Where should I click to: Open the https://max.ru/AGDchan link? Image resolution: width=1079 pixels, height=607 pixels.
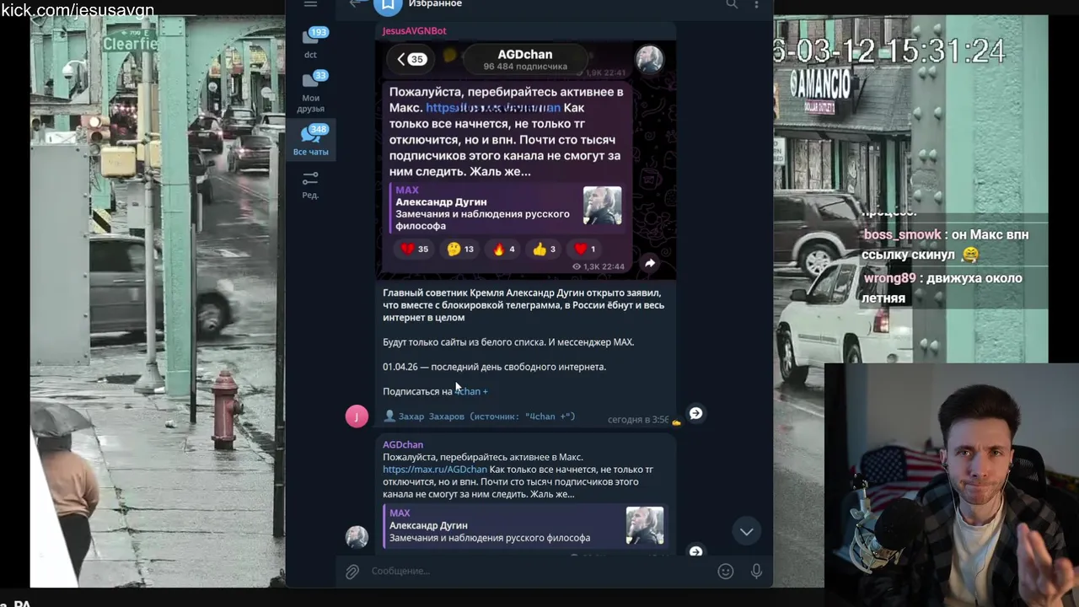(435, 470)
